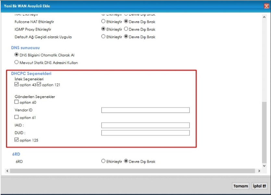Enable 6RD with Etkinleştir radio
Screen dimensions: 271x195
(103, 161)
